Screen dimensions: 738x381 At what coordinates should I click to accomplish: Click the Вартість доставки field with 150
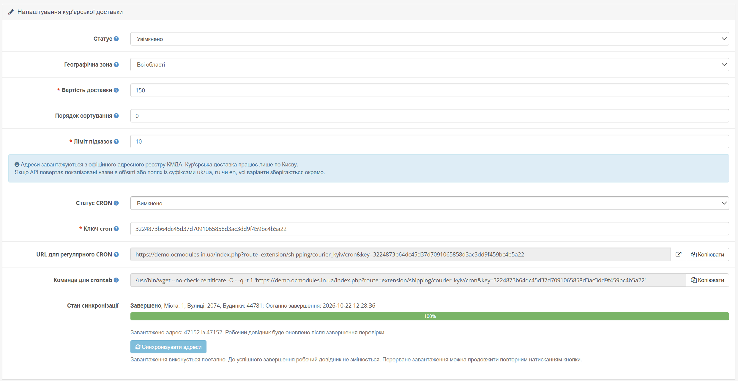click(x=430, y=90)
